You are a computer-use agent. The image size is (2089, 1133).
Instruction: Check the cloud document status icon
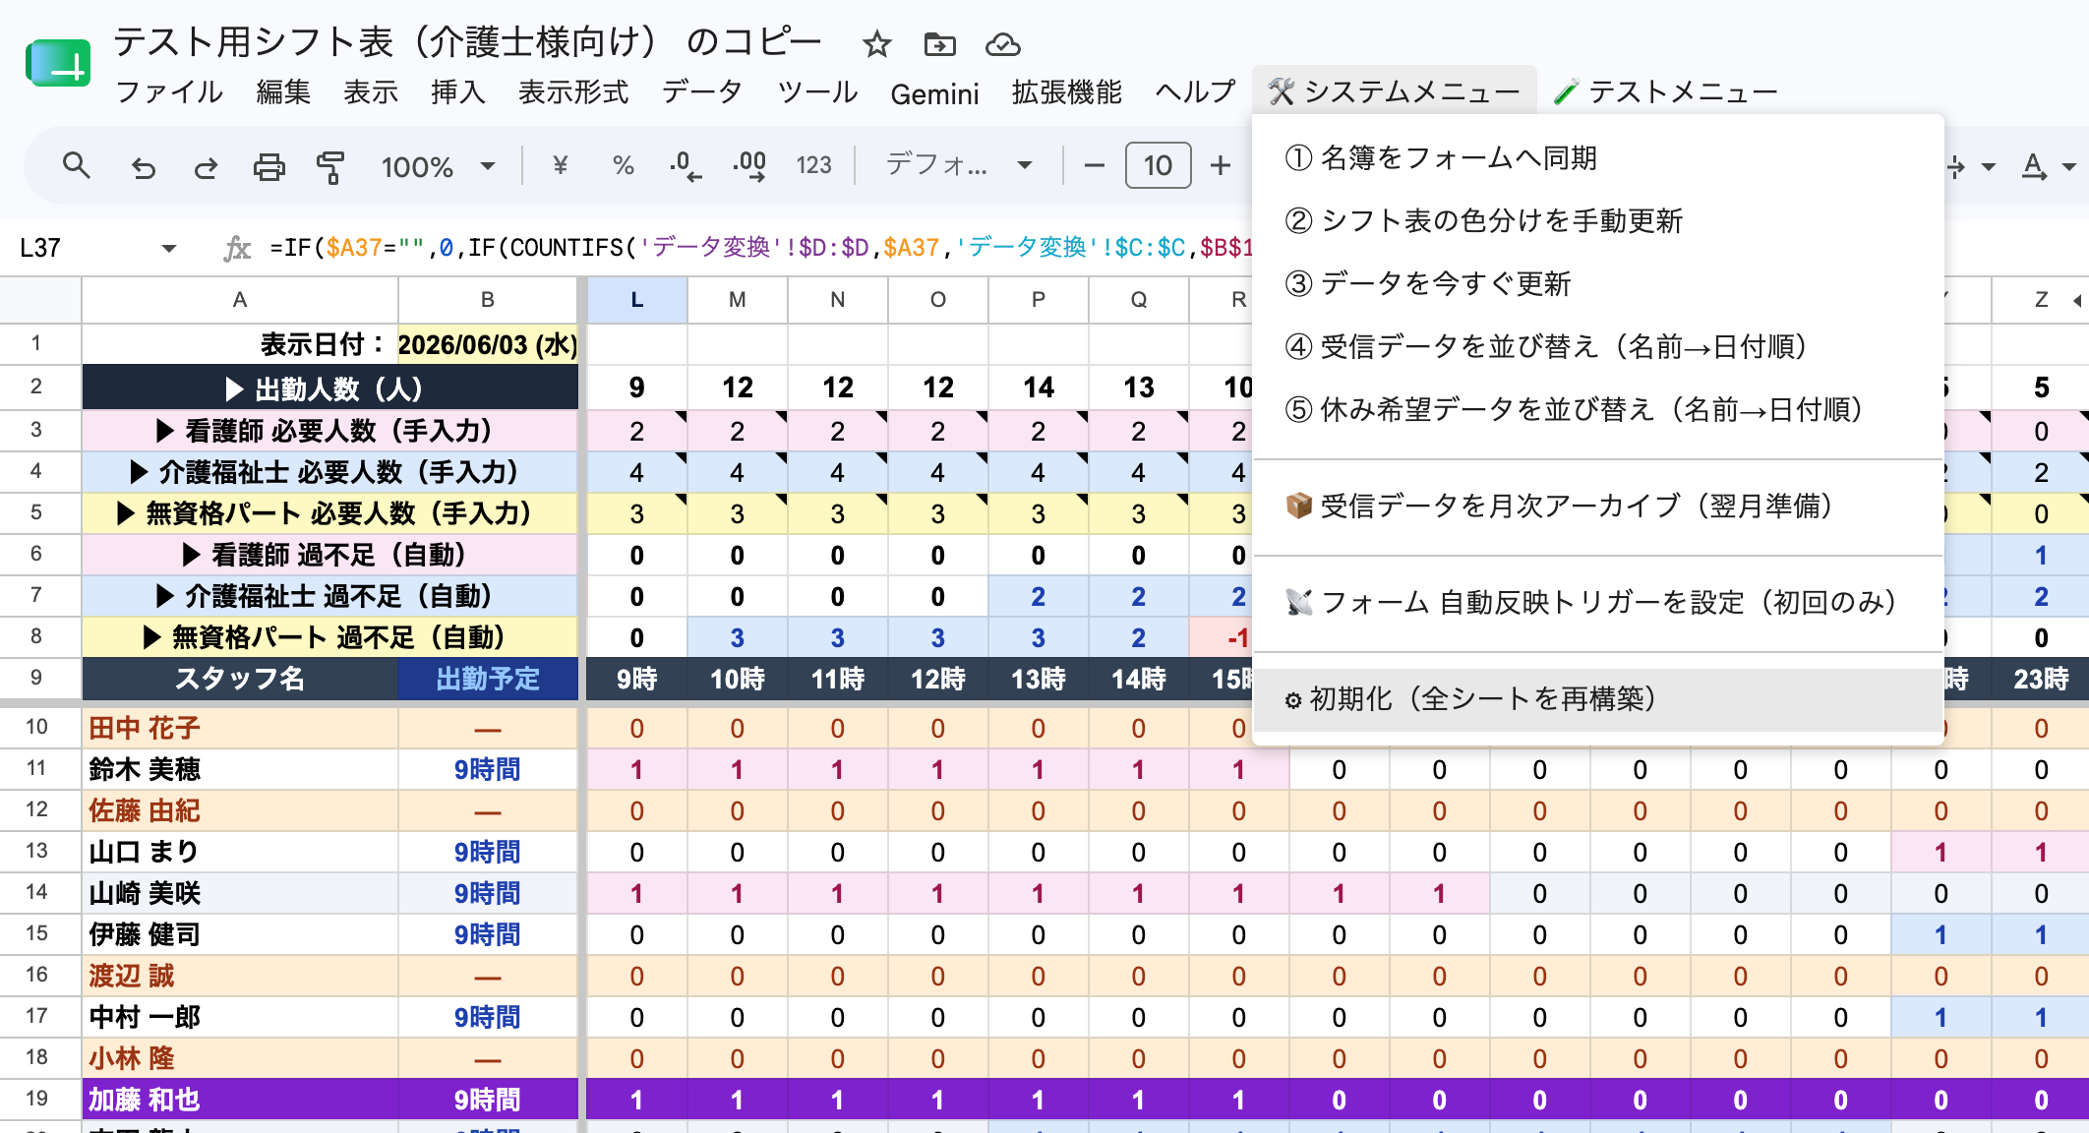click(x=1002, y=44)
